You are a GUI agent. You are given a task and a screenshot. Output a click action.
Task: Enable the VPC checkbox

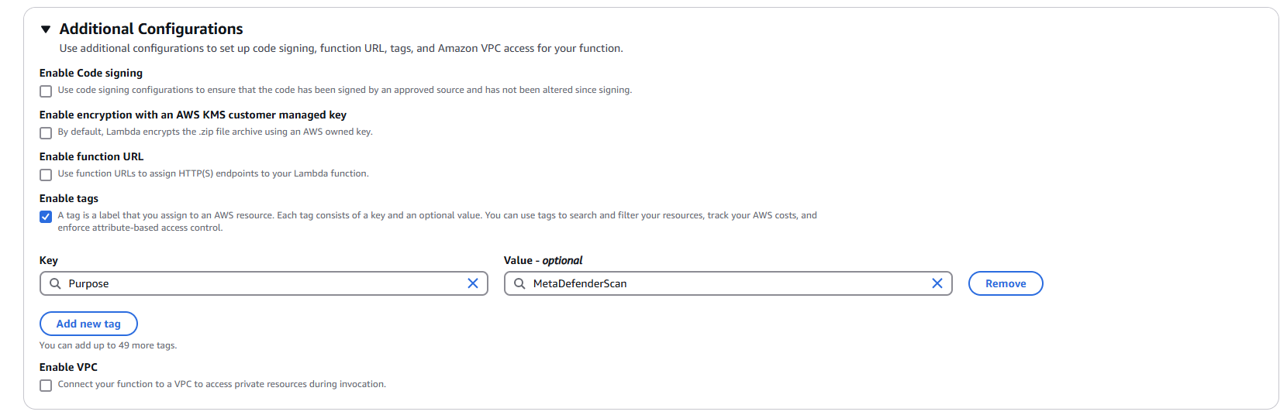tap(46, 386)
